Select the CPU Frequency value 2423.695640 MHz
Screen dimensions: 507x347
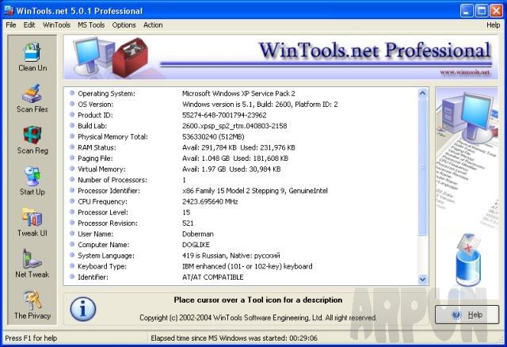[x=210, y=201]
